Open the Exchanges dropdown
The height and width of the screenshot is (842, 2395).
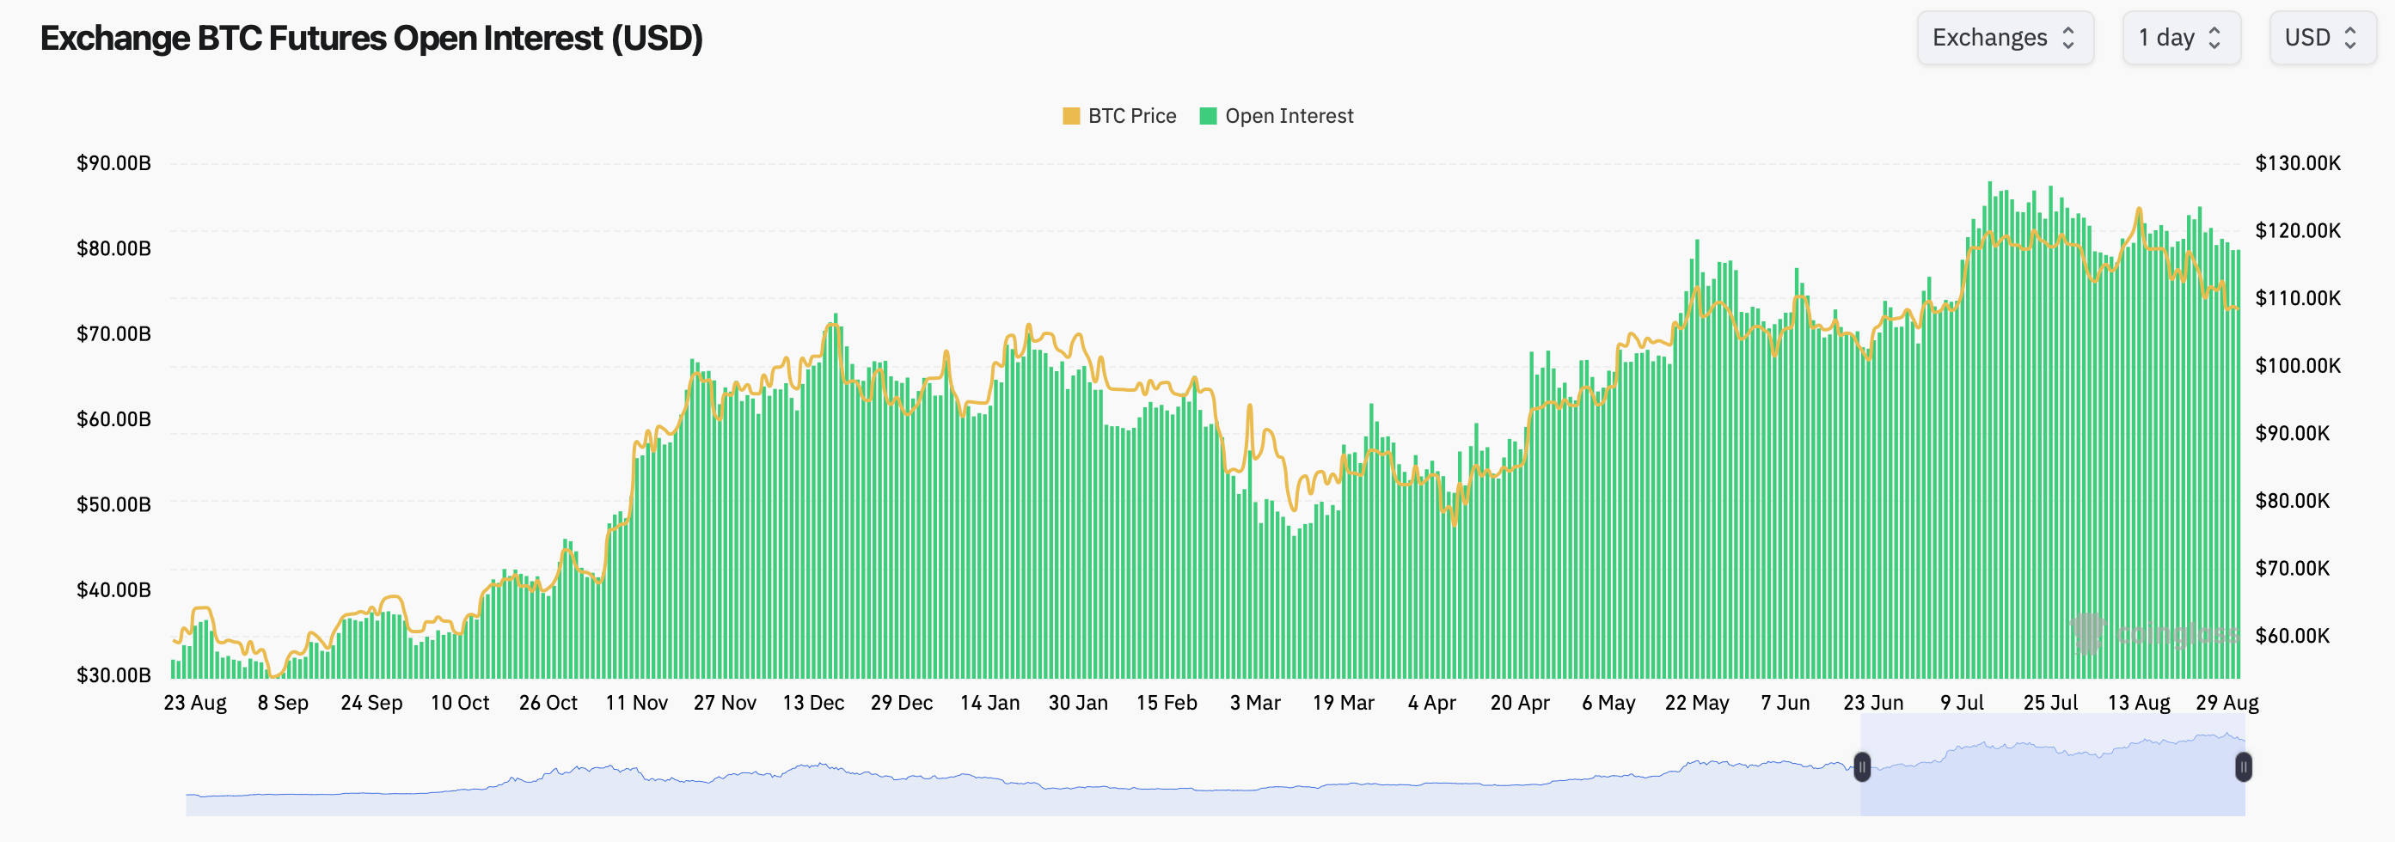[x=2006, y=37]
